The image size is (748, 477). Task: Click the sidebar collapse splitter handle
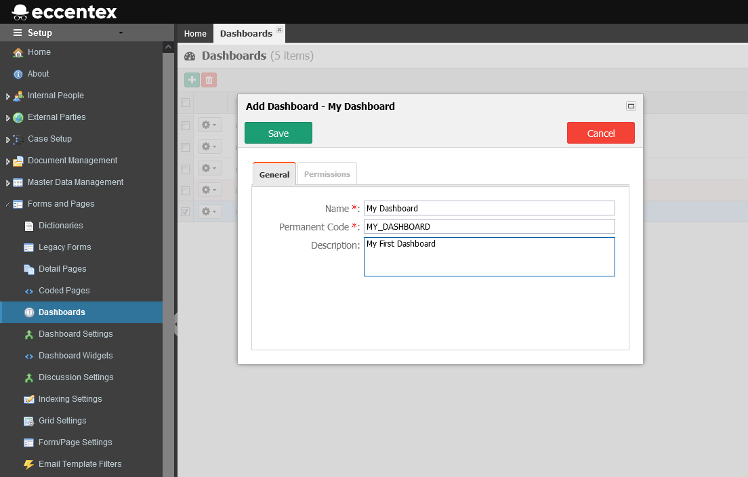pos(175,325)
